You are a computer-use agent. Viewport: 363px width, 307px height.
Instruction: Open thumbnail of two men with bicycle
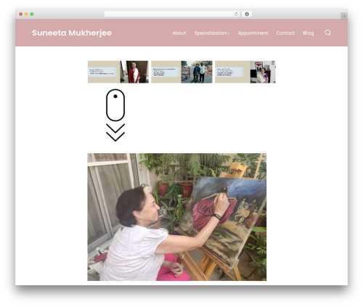tap(181, 72)
